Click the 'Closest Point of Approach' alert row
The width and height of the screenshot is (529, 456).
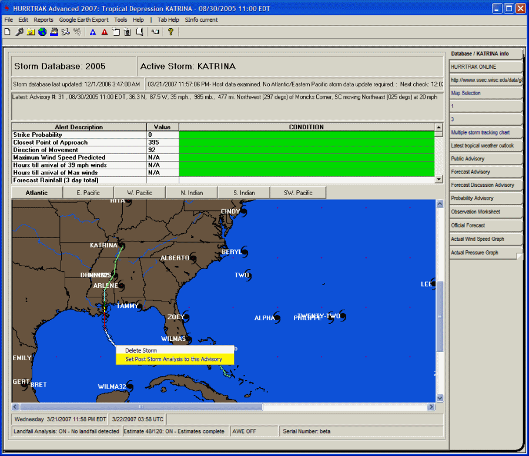click(223, 142)
